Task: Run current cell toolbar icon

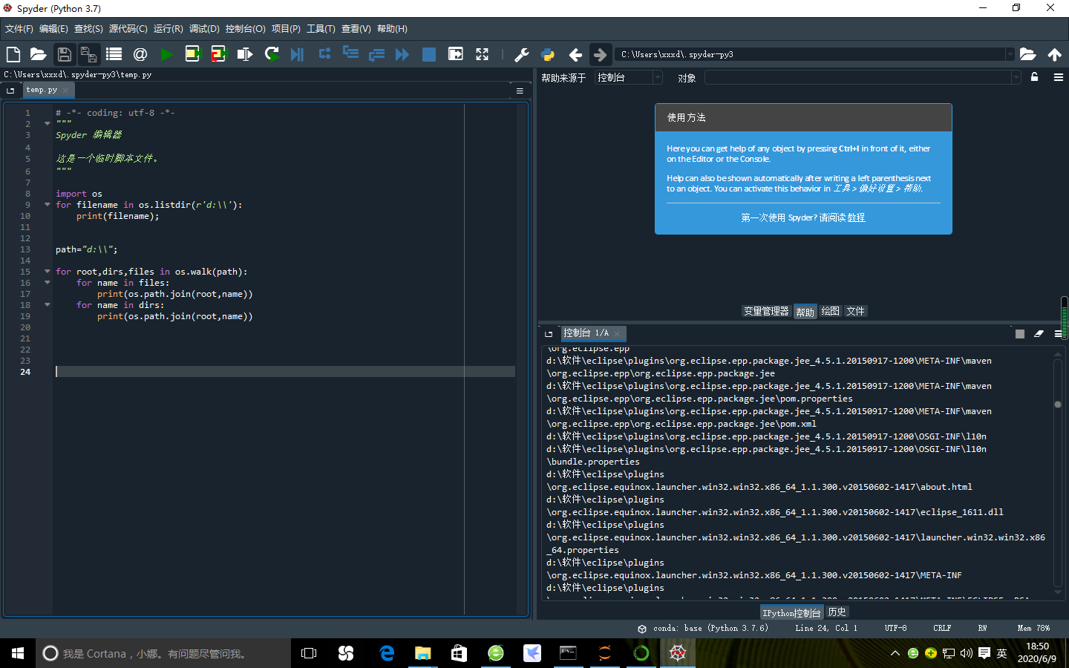Action: pos(193,54)
